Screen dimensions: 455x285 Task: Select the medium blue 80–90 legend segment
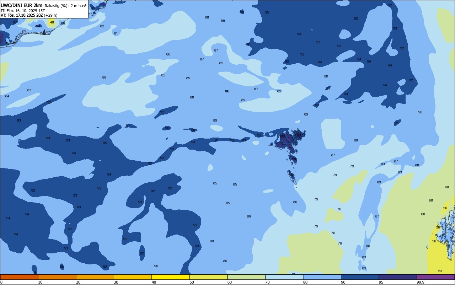click(322, 277)
